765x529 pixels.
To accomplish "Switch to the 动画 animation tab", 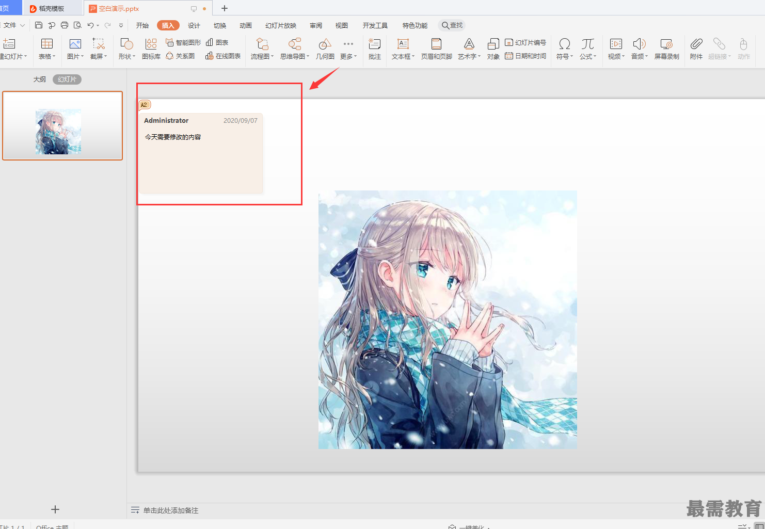I will pos(246,25).
